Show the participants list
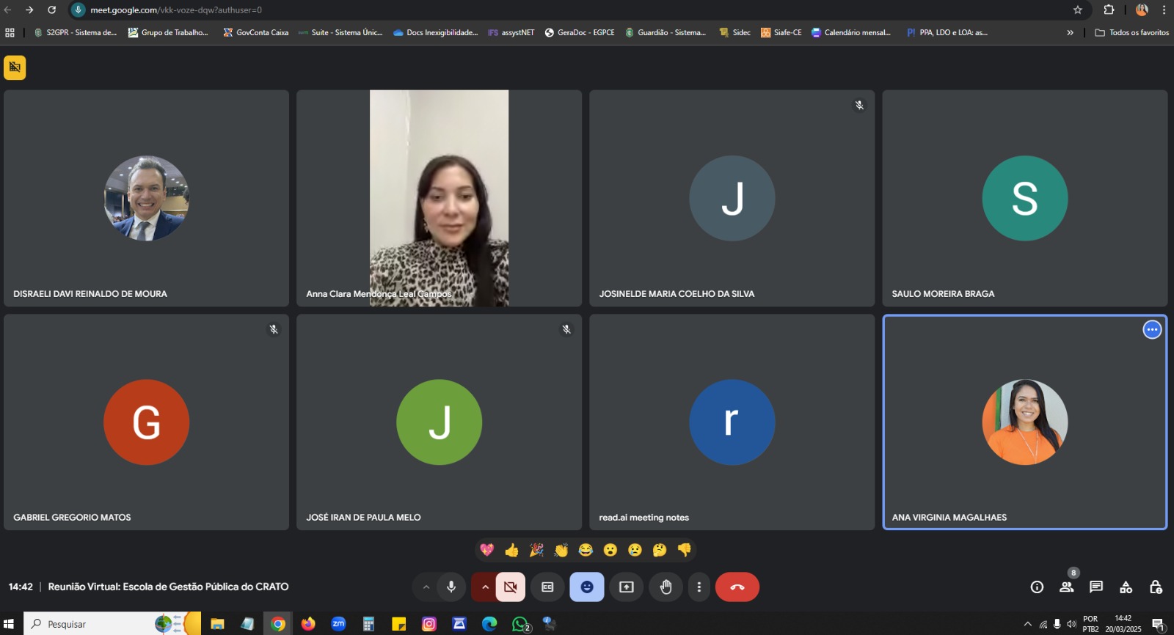The height and width of the screenshot is (635, 1174). (1066, 587)
